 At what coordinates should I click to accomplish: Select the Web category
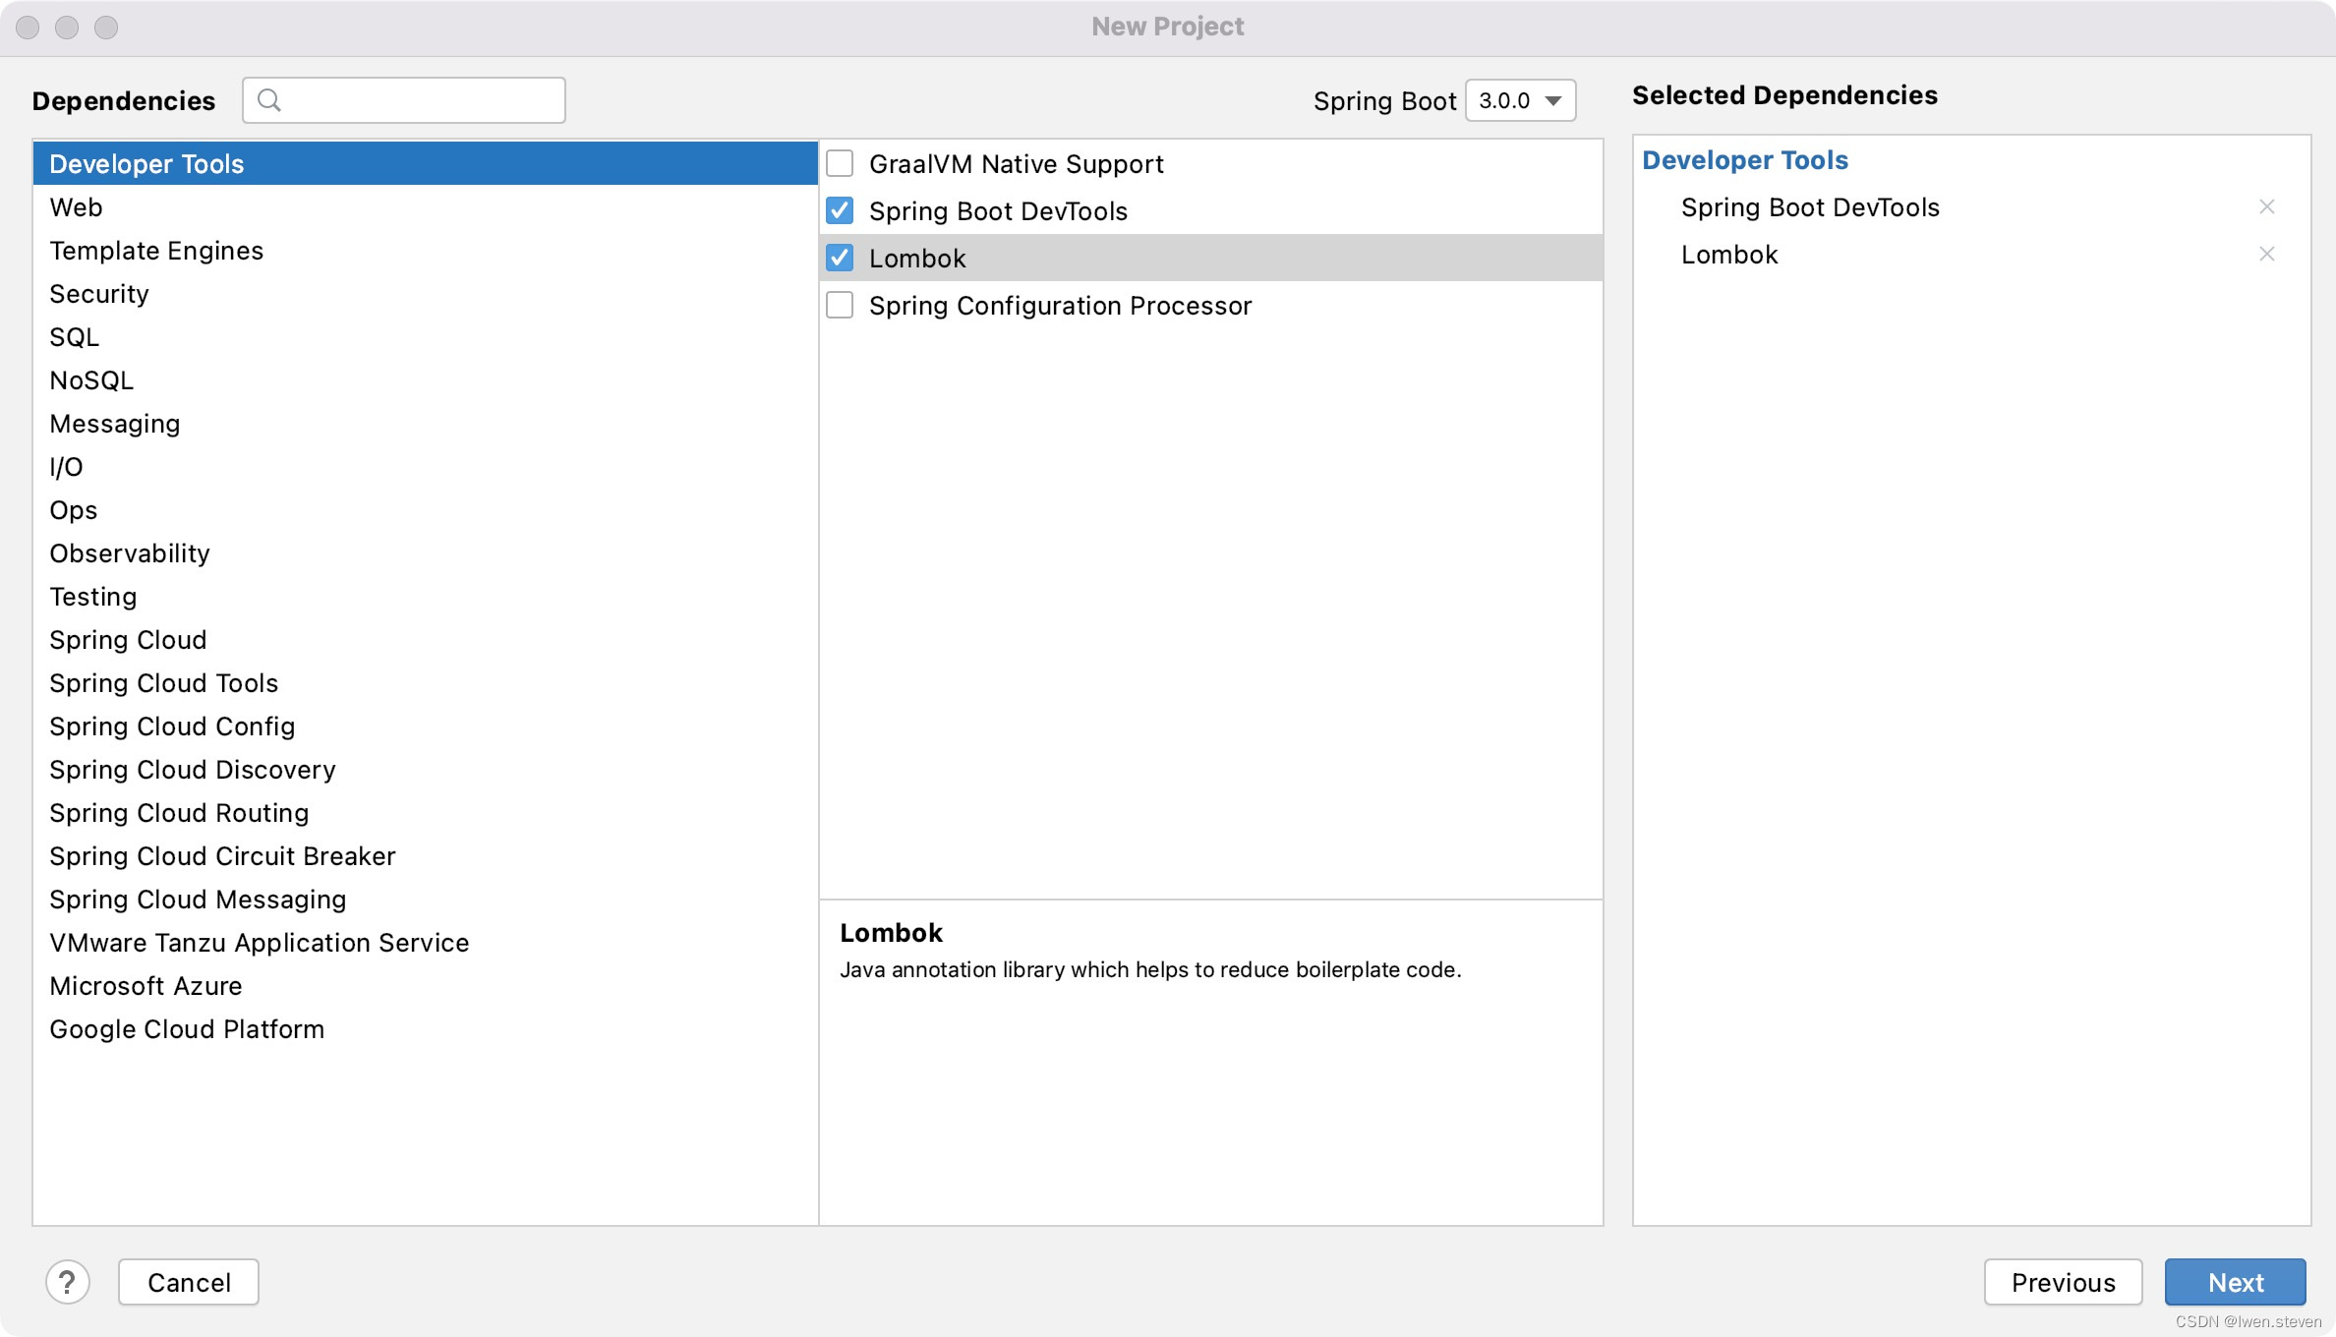point(426,206)
